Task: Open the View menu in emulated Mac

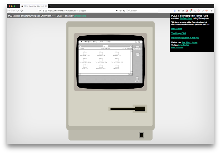Action: [x=95, y=42]
